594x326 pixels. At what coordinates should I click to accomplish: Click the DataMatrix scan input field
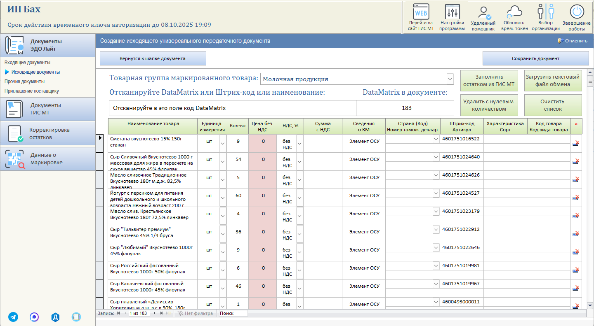(232, 108)
